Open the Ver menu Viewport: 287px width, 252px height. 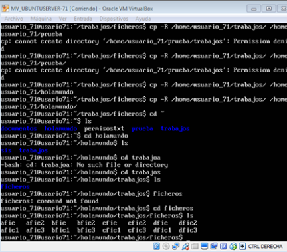(63, 19)
